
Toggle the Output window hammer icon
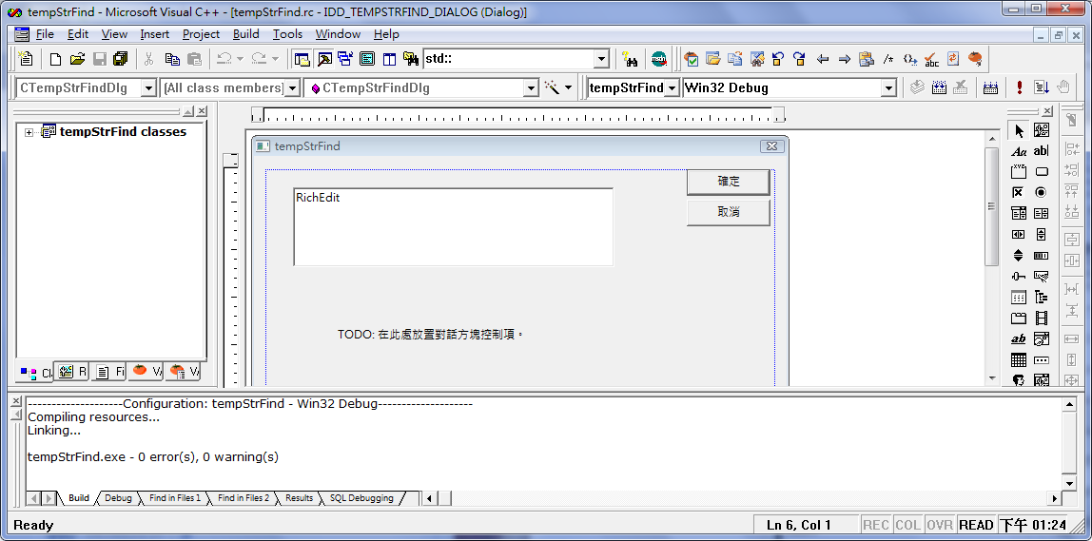[323, 59]
